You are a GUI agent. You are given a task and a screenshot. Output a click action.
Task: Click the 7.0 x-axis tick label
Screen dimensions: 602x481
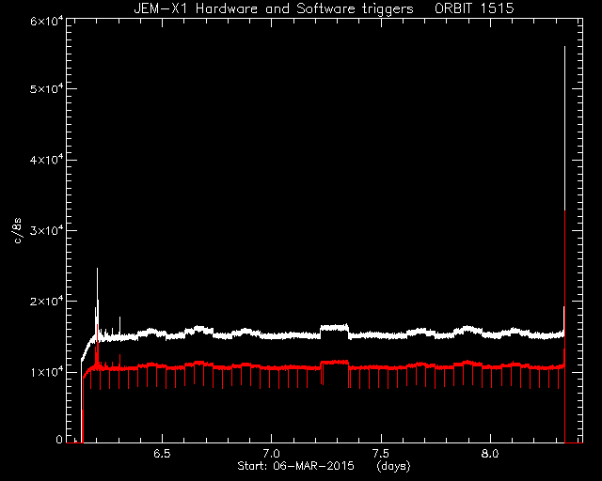click(271, 454)
